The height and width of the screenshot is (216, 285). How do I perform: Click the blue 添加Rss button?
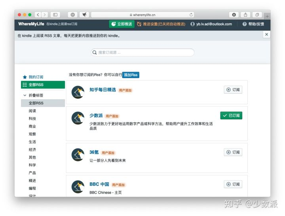pos(131,75)
